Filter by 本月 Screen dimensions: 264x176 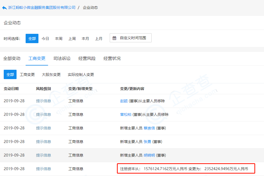(85, 39)
